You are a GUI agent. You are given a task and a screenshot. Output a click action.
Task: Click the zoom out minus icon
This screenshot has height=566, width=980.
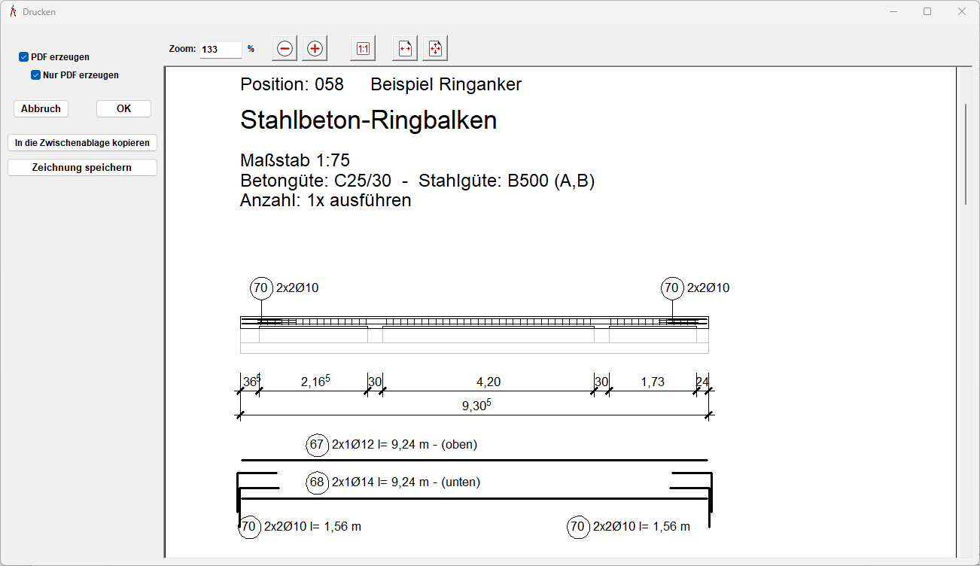tap(285, 49)
